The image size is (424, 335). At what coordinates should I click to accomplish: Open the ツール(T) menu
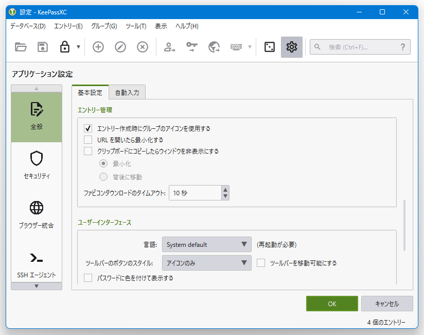click(136, 26)
